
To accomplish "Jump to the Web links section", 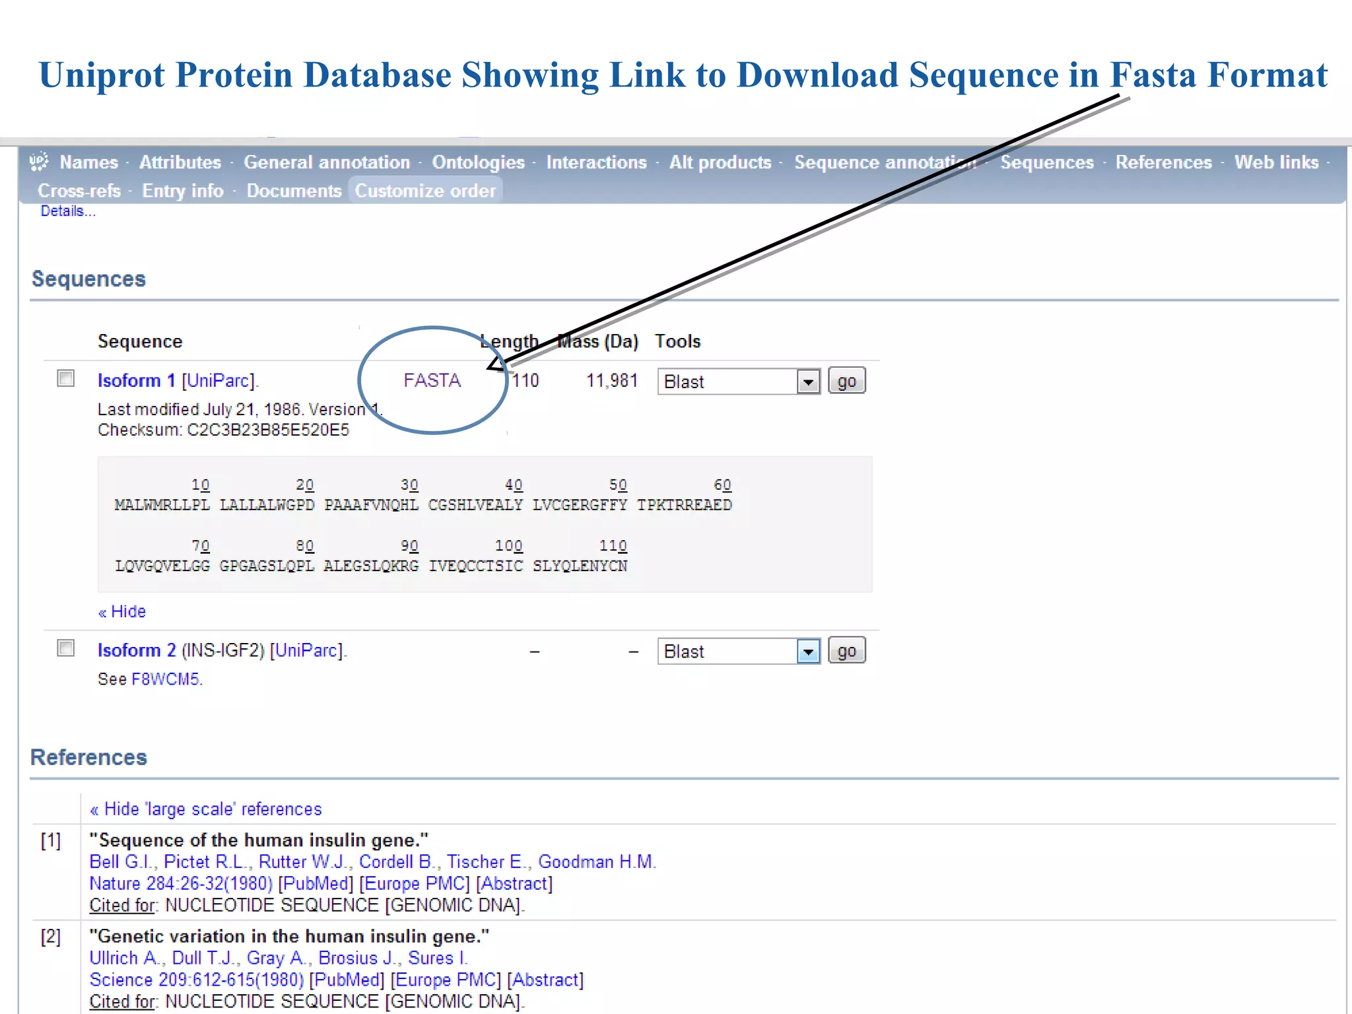I will click(1276, 162).
